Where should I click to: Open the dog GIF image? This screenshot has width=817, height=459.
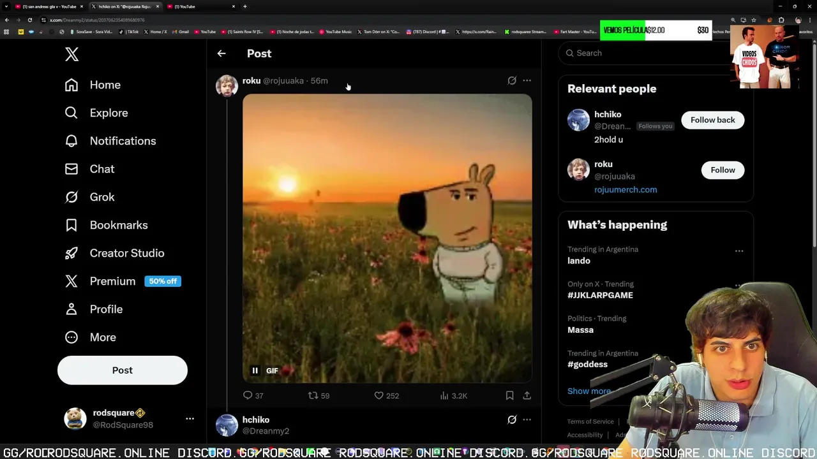pos(387,238)
